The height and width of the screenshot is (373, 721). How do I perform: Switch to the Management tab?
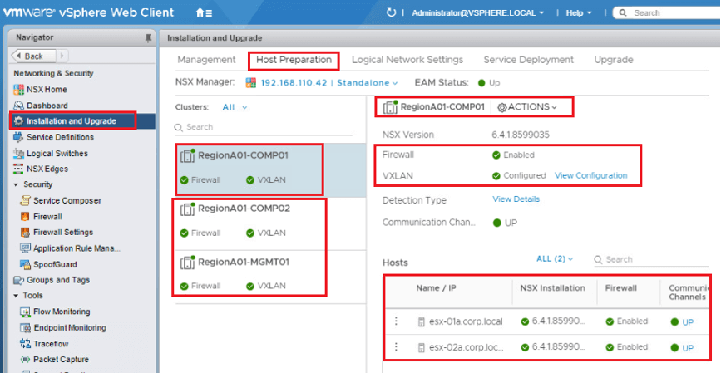(x=206, y=60)
